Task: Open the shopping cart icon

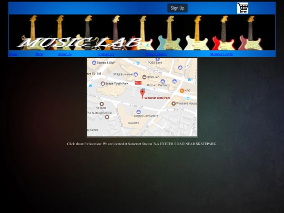Action: pos(242,8)
